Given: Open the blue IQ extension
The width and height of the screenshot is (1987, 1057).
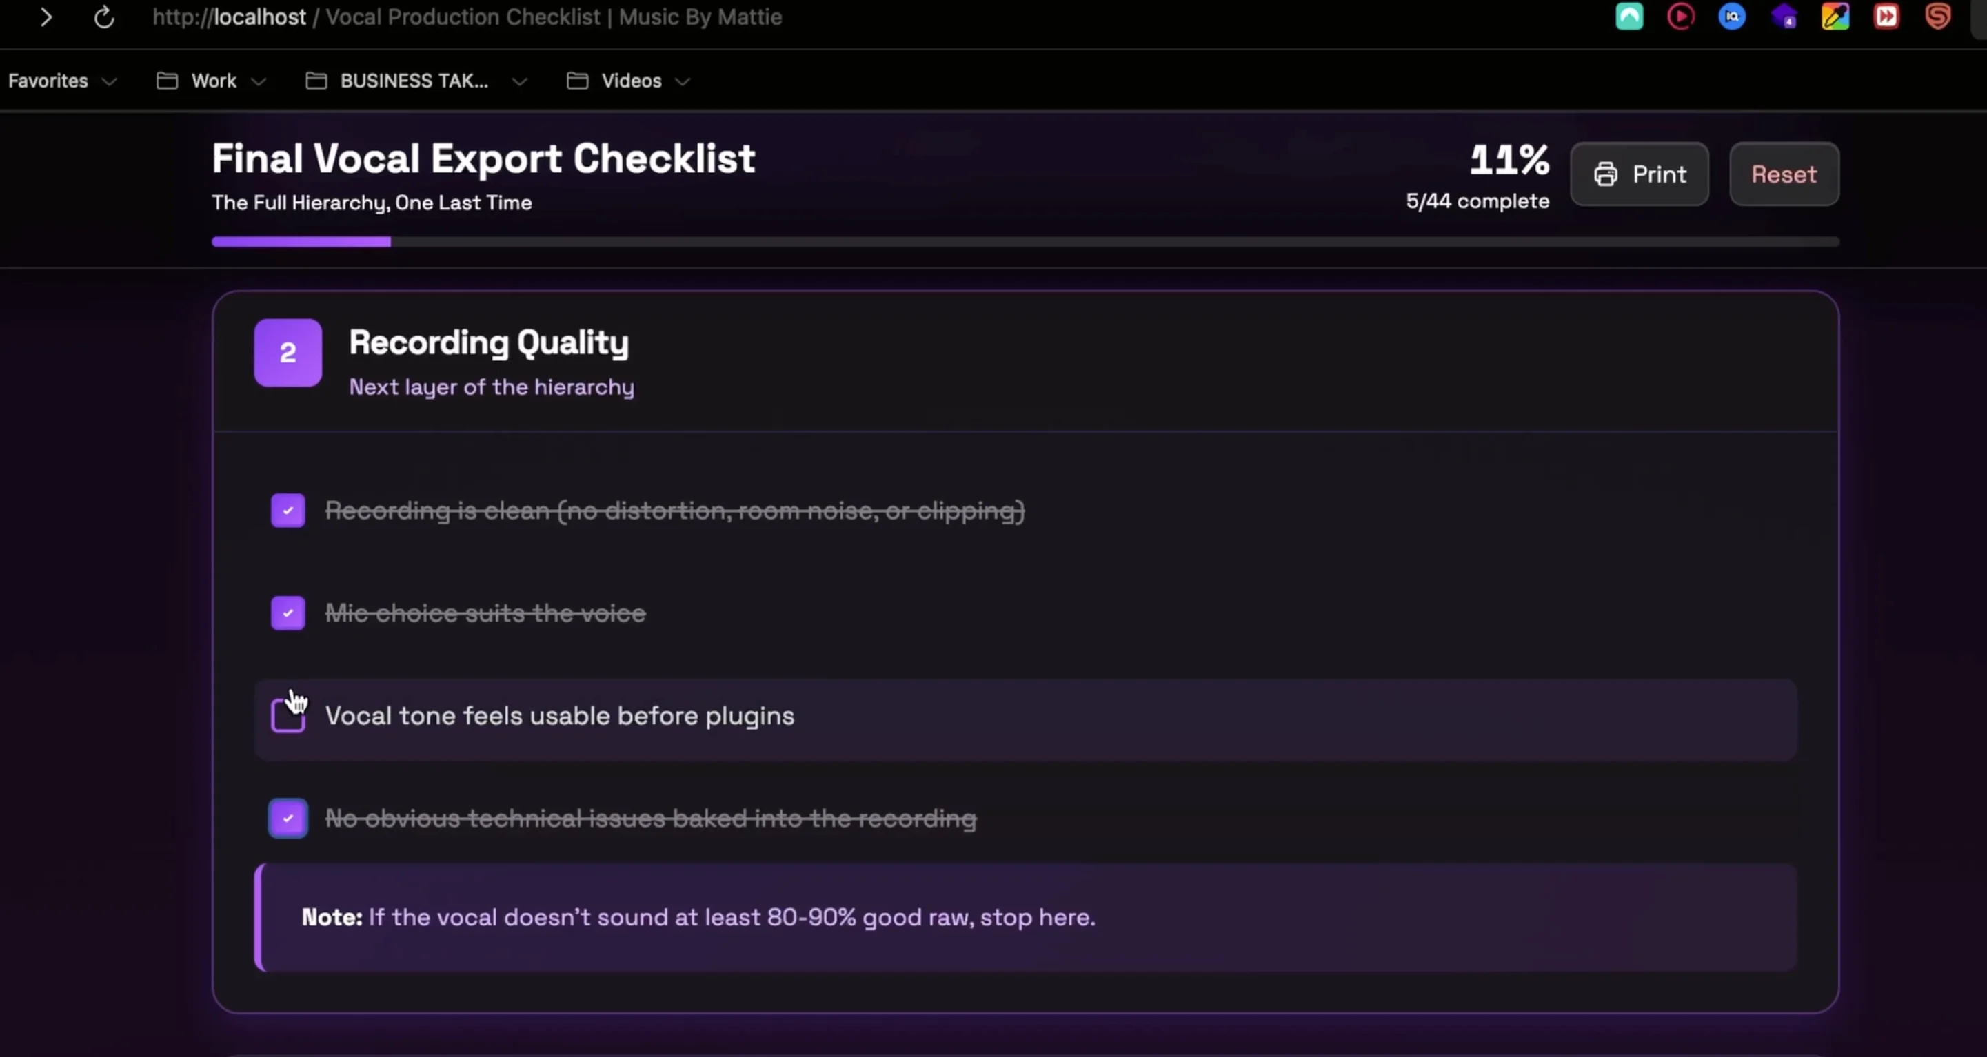Looking at the screenshot, I should 1732,16.
